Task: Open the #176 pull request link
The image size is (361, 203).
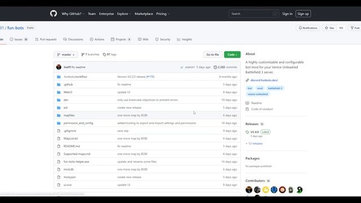Action: [151, 77]
